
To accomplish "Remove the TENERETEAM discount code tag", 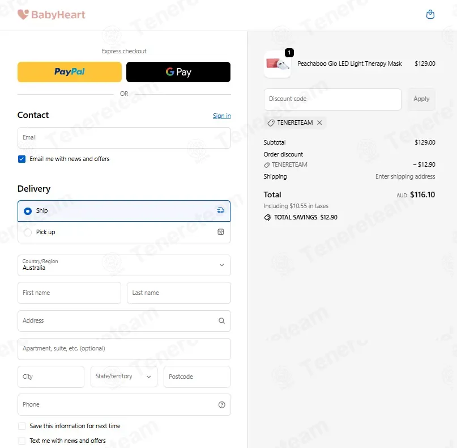I will (x=319, y=122).
